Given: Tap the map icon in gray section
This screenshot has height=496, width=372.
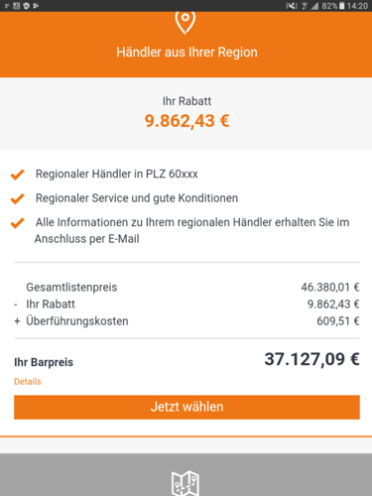Looking at the screenshot, I should (186, 483).
